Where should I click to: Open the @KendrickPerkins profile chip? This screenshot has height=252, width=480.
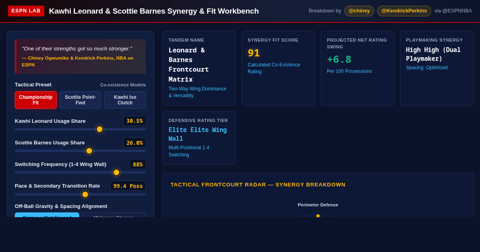coord(404,11)
